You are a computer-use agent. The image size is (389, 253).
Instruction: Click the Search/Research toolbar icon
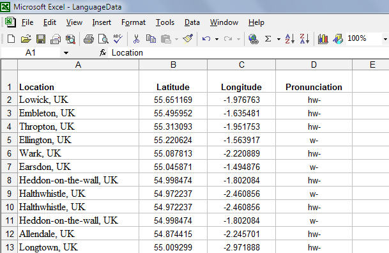pyautogui.click(x=70, y=39)
